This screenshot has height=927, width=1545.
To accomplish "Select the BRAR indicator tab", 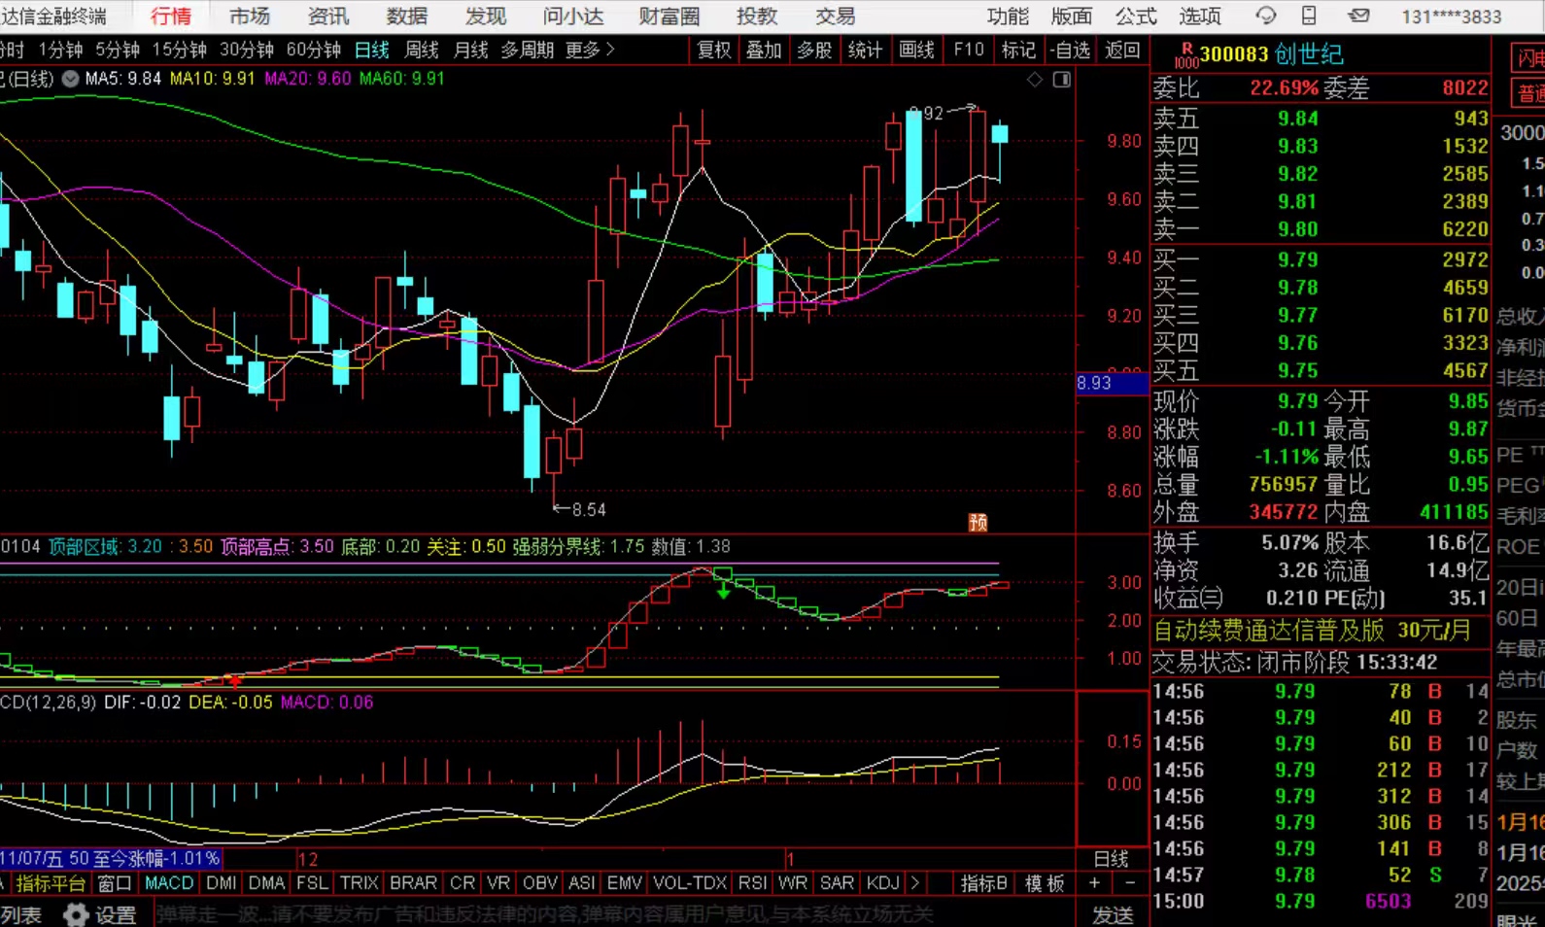I will coord(413,882).
